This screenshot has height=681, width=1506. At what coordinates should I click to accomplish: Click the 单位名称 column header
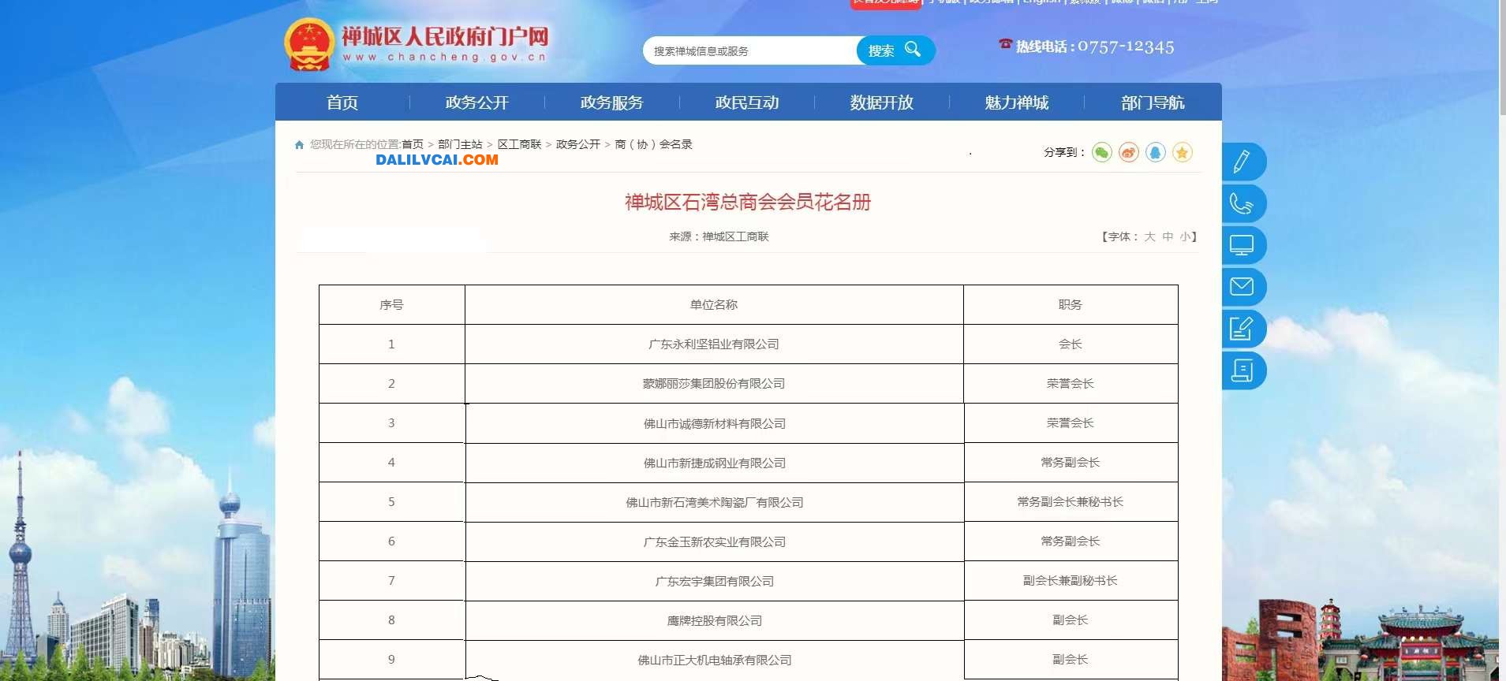[x=714, y=305]
